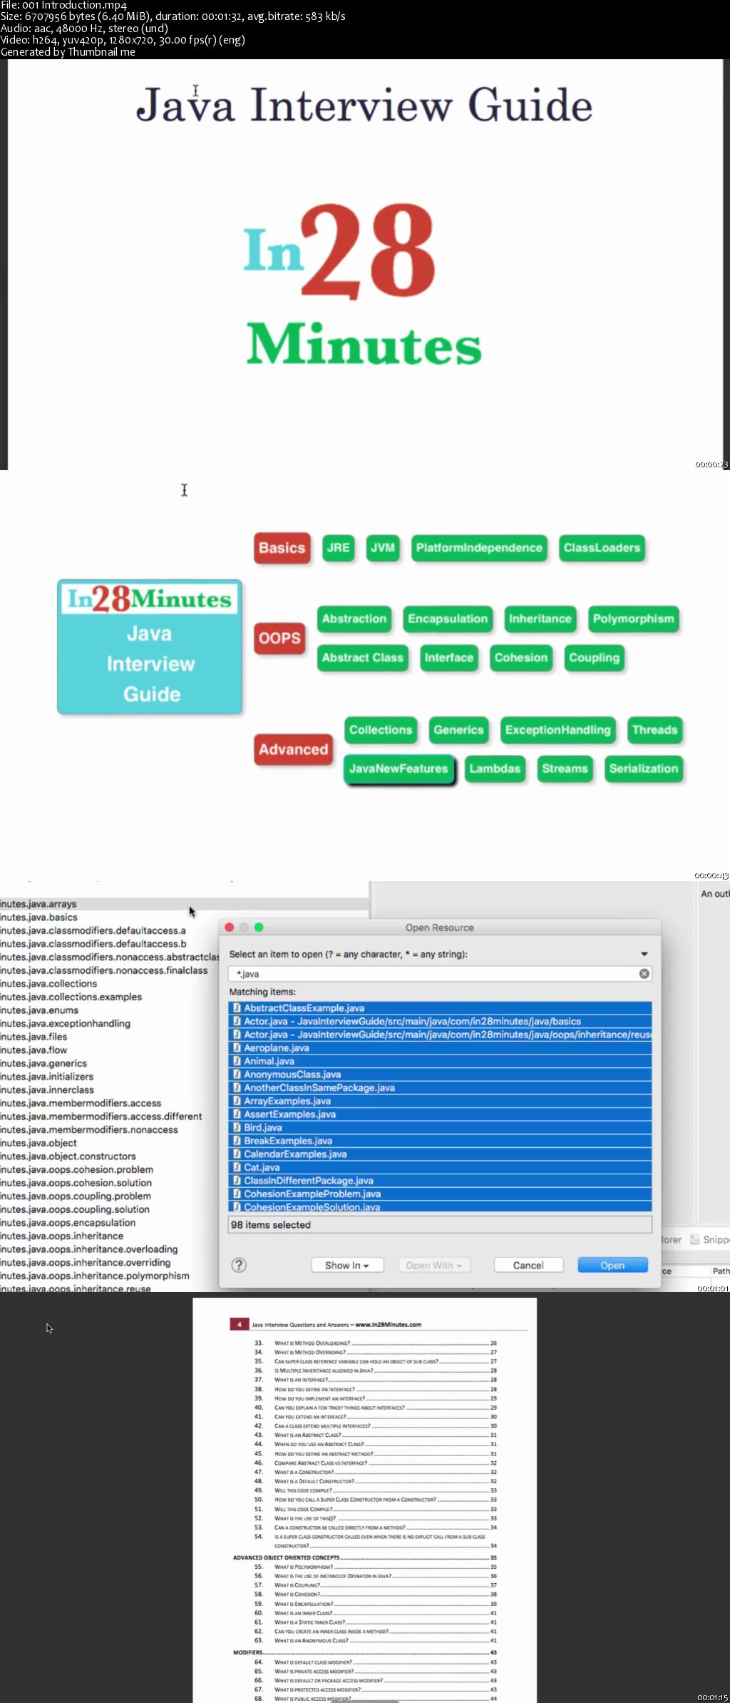Select AnotherClassInSamePackage.java in the list
This screenshot has width=730, height=1703.
440,1087
